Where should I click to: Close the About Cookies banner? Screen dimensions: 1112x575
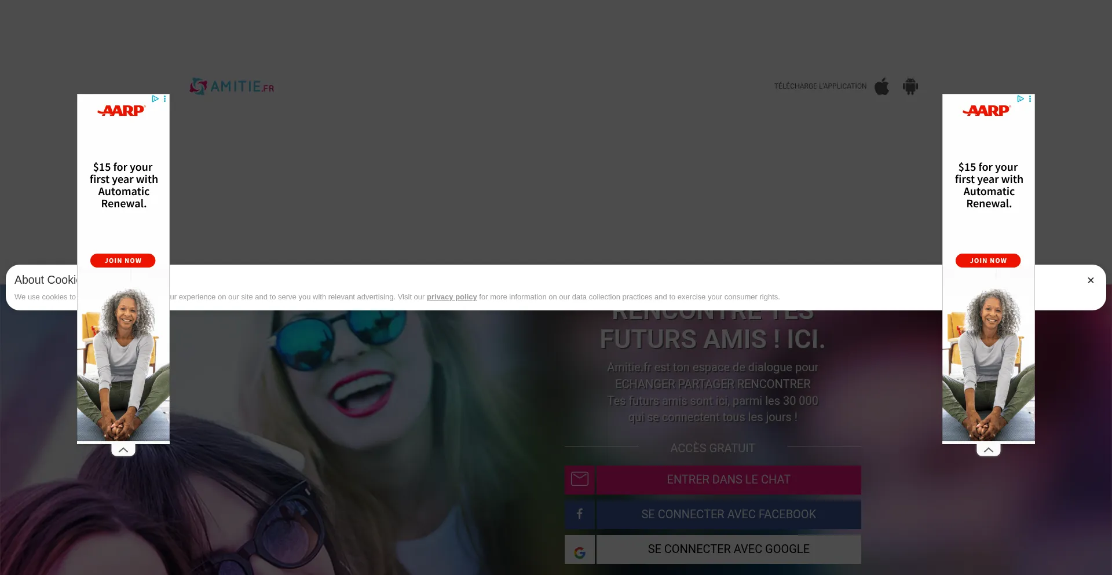click(x=1091, y=280)
